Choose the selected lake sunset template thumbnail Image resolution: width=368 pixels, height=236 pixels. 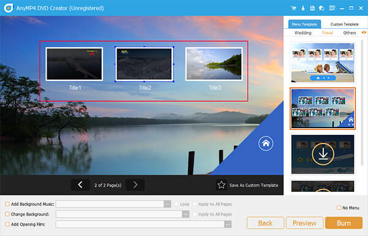click(x=323, y=108)
